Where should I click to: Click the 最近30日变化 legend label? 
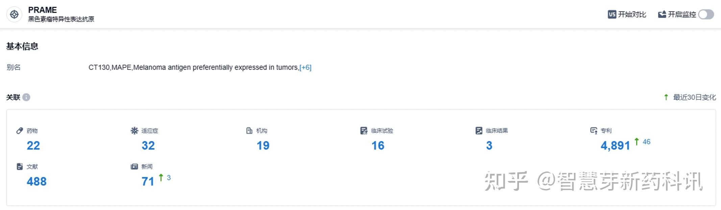(x=694, y=97)
